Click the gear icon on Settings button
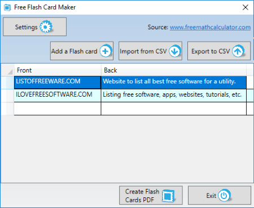The height and width of the screenshot is (208, 254). 46,26
